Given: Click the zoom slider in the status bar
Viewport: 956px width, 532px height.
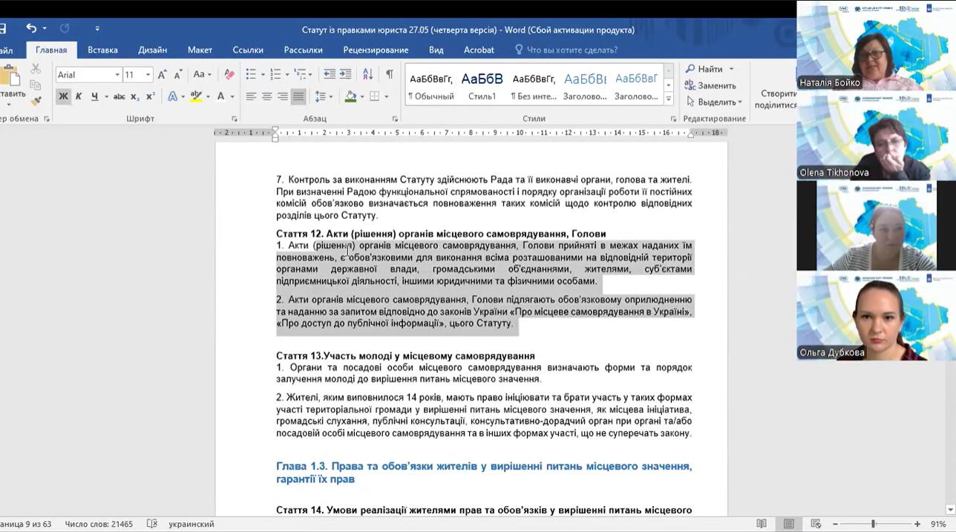Looking at the screenshot, I should pos(874,524).
